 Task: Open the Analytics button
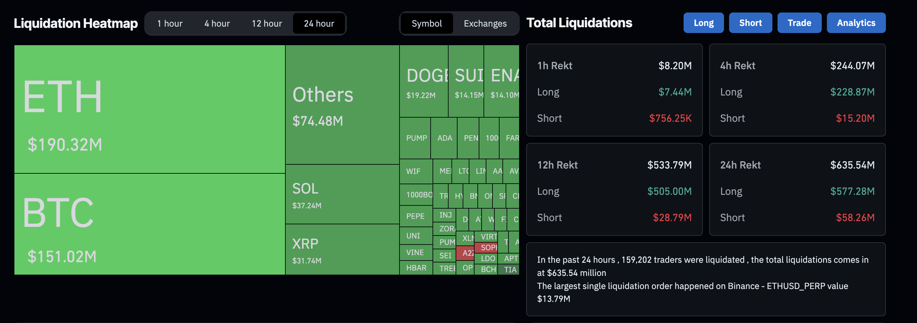coord(855,23)
